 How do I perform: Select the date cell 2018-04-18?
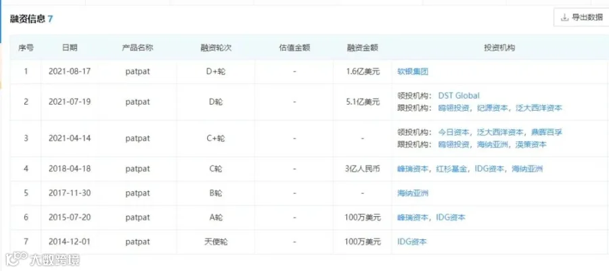click(70, 169)
